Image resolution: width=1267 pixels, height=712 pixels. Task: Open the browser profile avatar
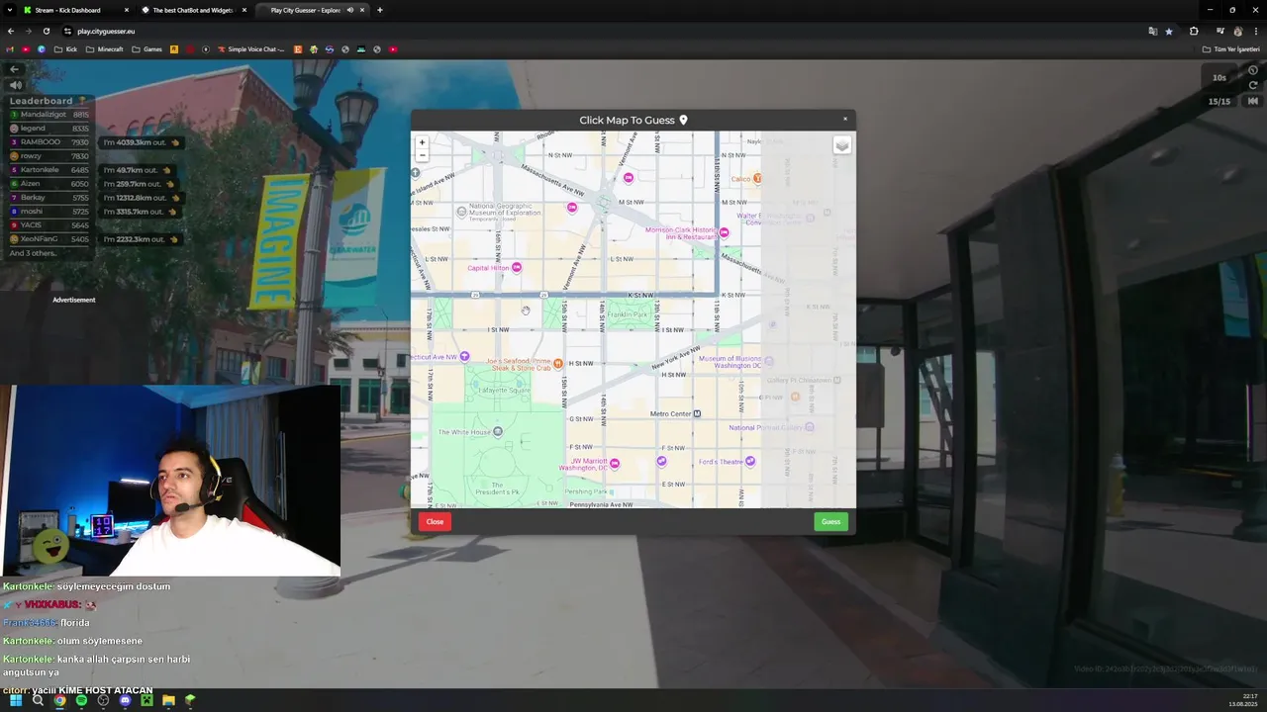[1237, 31]
